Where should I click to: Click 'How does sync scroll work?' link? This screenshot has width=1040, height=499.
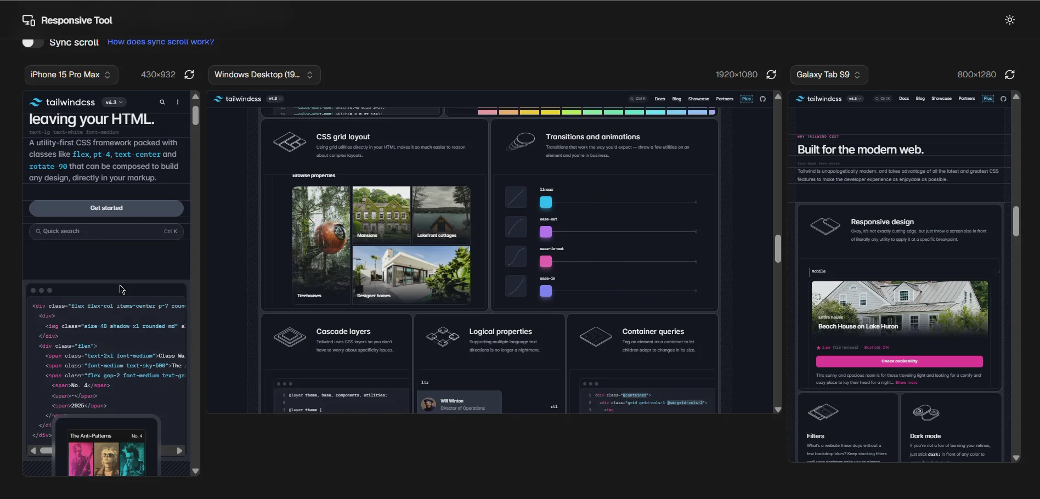pyautogui.click(x=161, y=42)
